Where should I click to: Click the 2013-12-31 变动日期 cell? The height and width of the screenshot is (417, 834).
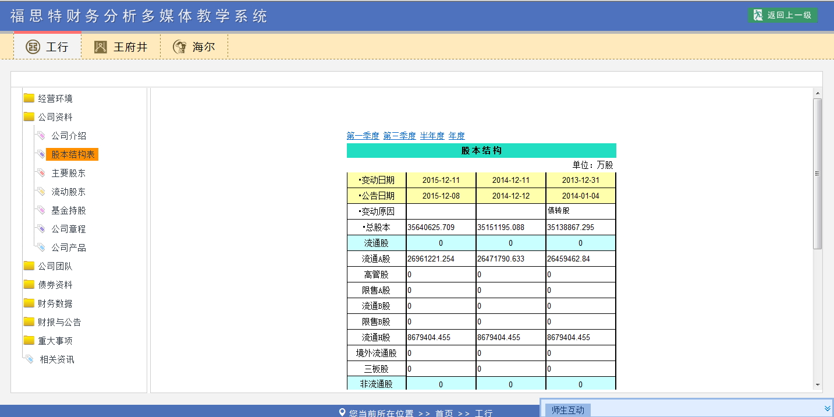pos(581,180)
